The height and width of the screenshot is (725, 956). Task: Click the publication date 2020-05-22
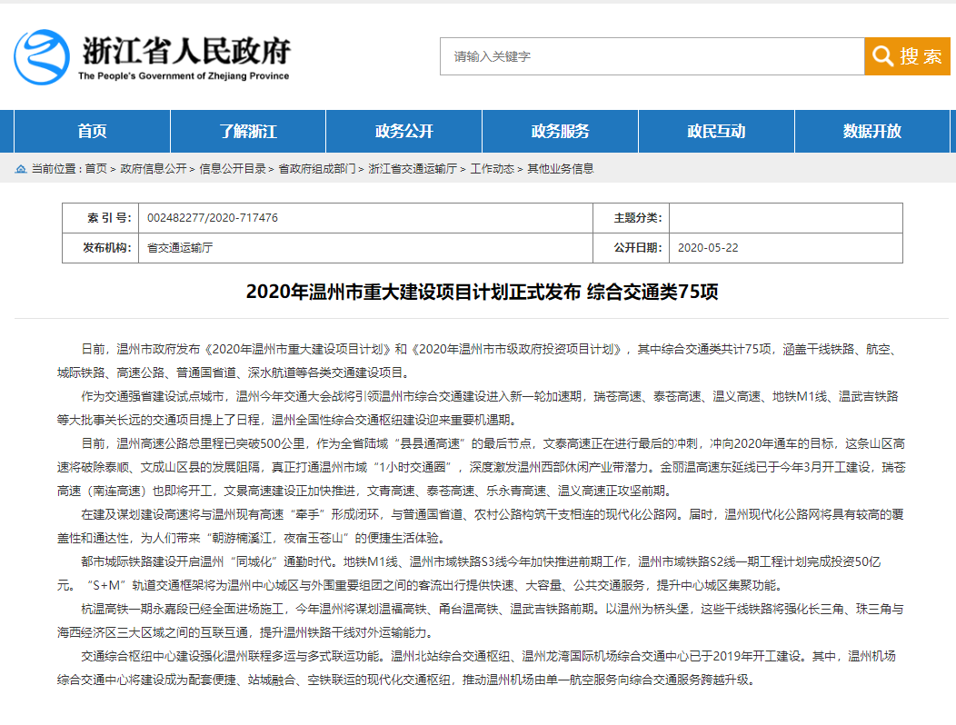click(x=709, y=247)
